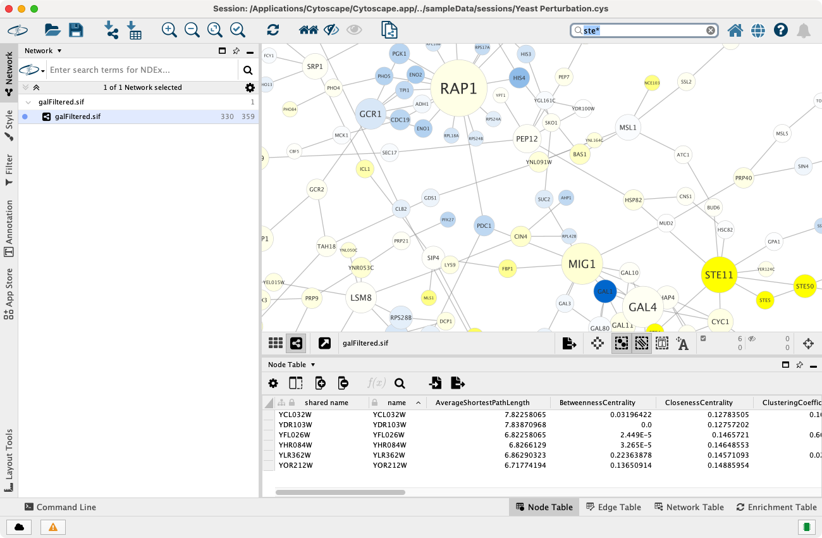
Task: Open the Network panel dropdown
Action: pos(43,51)
